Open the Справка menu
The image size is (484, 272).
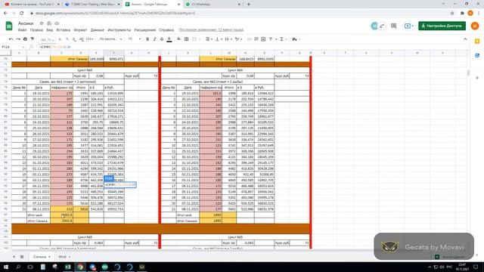(x=166, y=30)
